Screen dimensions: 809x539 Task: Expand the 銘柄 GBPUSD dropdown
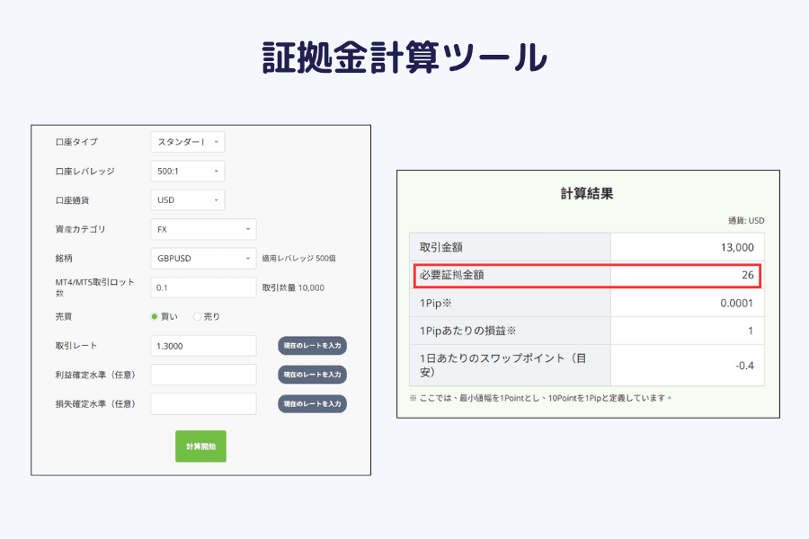coord(203,259)
